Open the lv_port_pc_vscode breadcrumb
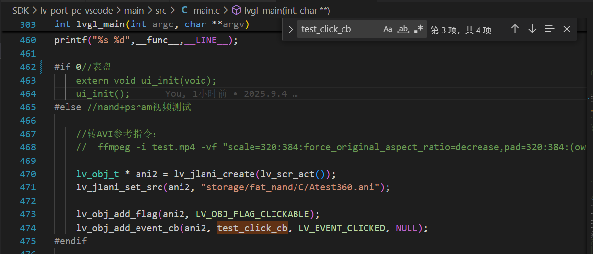The height and width of the screenshot is (254, 593). click(76, 10)
